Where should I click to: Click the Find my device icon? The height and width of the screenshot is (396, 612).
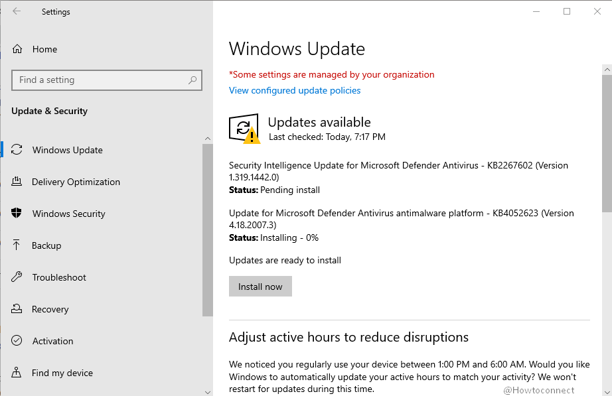coord(18,373)
